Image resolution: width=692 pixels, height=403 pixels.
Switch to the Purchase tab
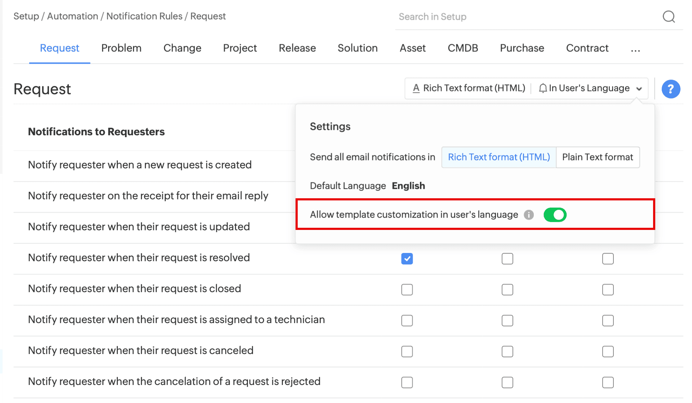pyautogui.click(x=522, y=48)
